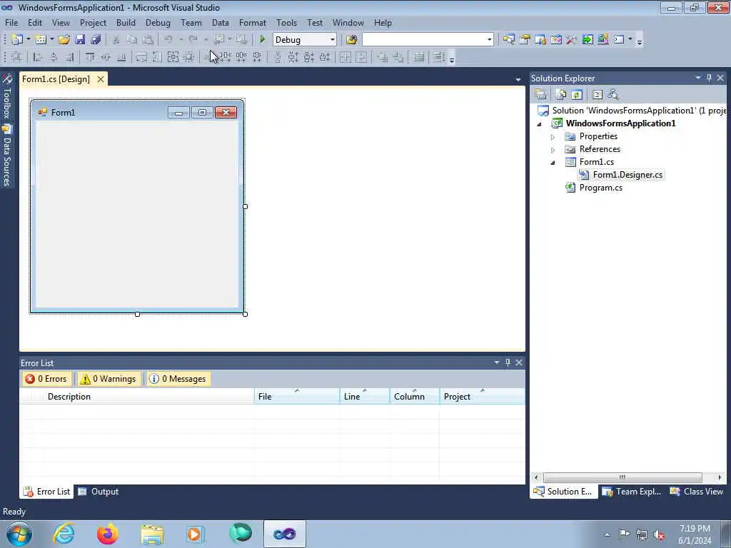Viewport: 731px width, 548px height.
Task: Sort Error List by Project column
Action: 482,397
